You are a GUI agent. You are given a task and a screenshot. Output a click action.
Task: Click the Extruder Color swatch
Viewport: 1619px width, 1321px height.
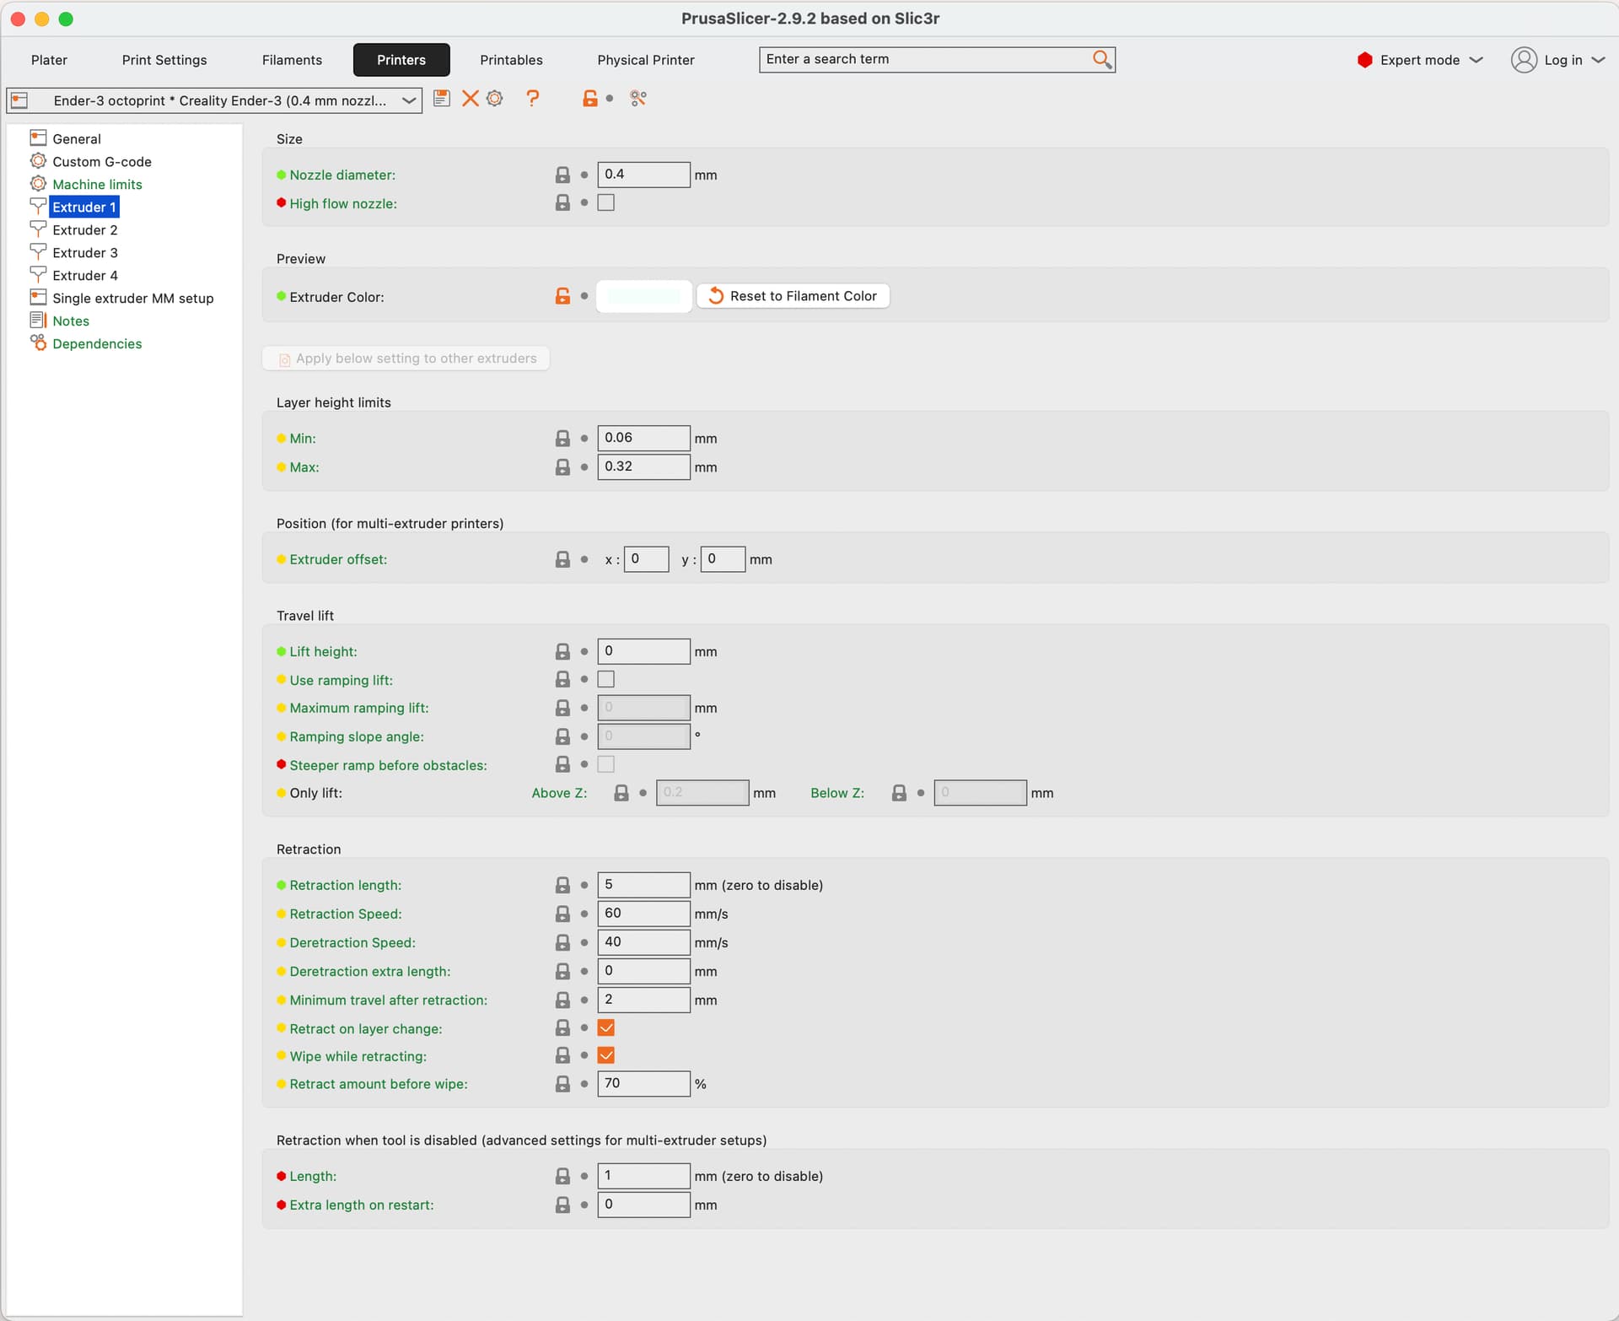click(x=643, y=296)
